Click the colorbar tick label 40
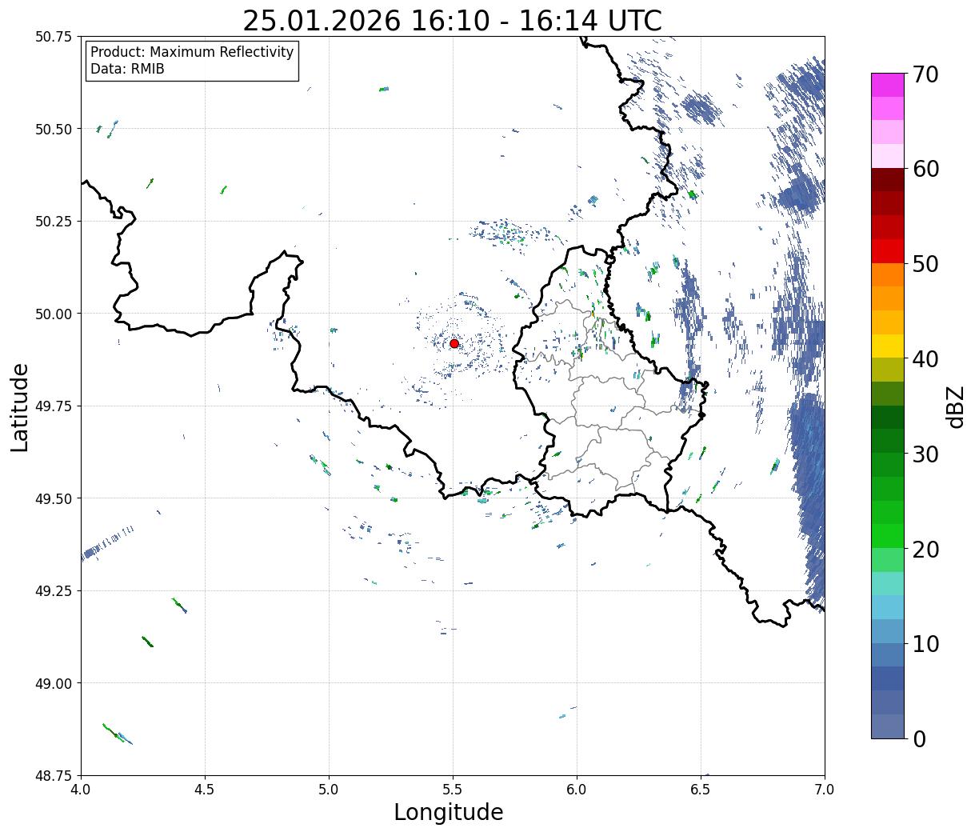Image resolution: width=975 pixels, height=832 pixels. 925,358
